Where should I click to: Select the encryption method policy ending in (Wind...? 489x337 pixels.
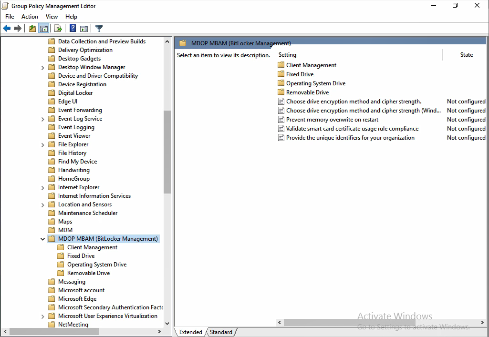click(364, 111)
